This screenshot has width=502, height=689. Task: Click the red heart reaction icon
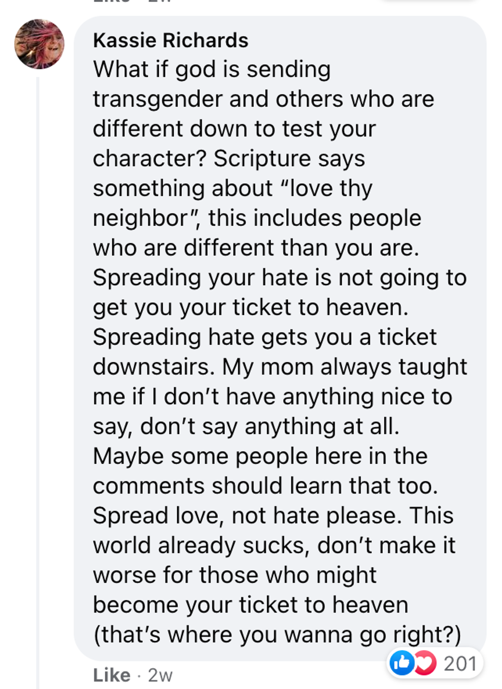click(x=425, y=663)
